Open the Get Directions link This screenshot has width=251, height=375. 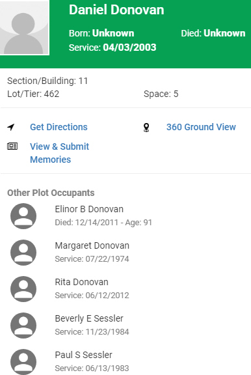(x=59, y=127)
